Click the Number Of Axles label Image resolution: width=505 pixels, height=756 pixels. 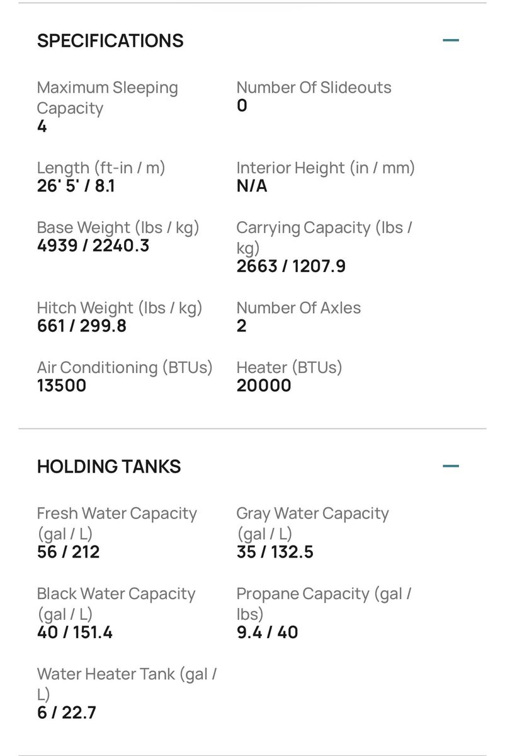tap(298, 308)
